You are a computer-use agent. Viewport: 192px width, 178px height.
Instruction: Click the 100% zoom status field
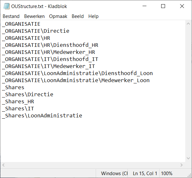167,174
